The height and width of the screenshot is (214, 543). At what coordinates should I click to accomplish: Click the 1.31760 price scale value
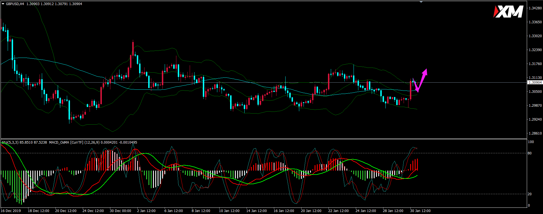(535, 64)
